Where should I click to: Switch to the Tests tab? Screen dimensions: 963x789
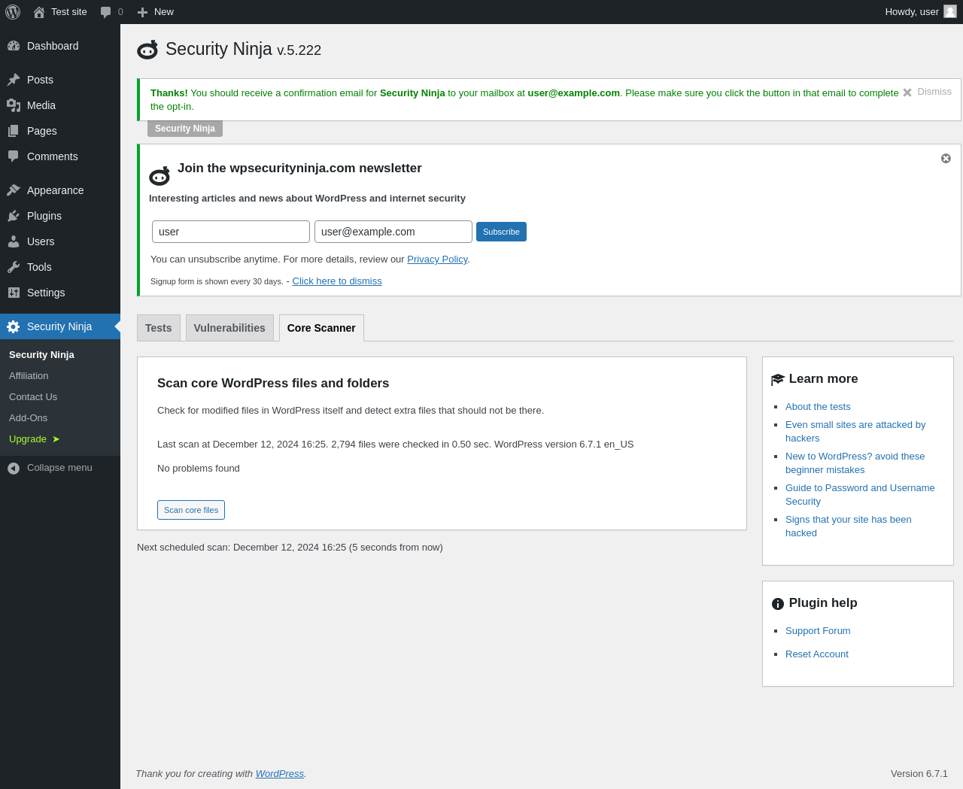pyautogui.click(x=159, y=328)
